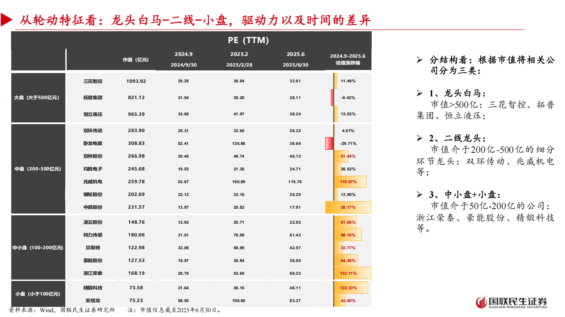
Task: Click the PE (TTM) table header
Action: click(249, 40)
